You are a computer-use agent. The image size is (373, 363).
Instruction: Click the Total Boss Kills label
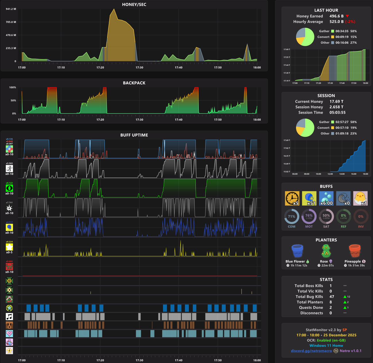[x=309, y=286]
